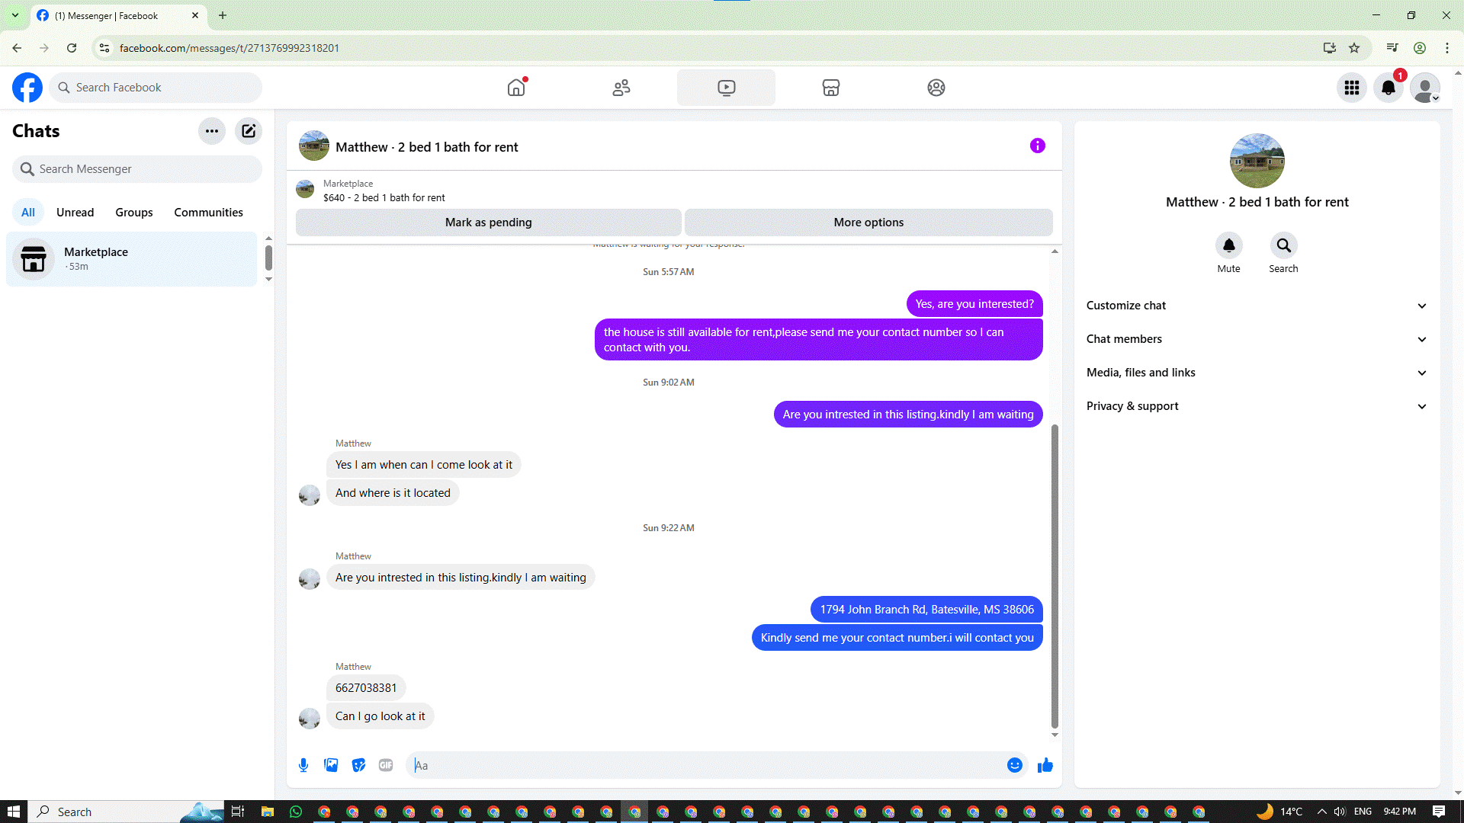
Task: Choose a GIF icon in composer
Action: (x=386, y=765)
